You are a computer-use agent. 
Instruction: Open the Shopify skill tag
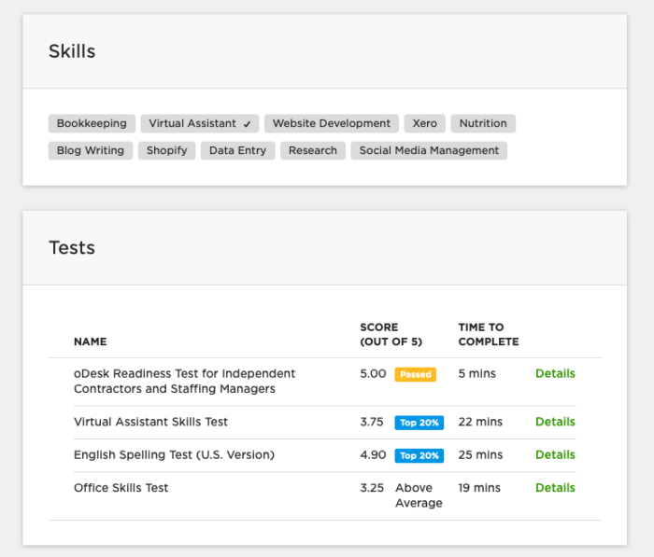tap(167, 150)
